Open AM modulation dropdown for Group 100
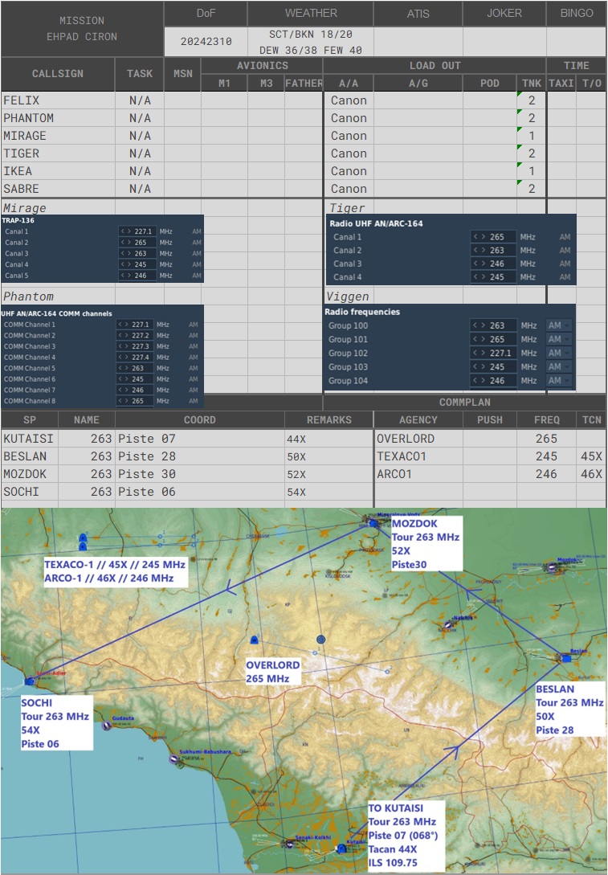608x875 pixels. click(x=558, y=325)
